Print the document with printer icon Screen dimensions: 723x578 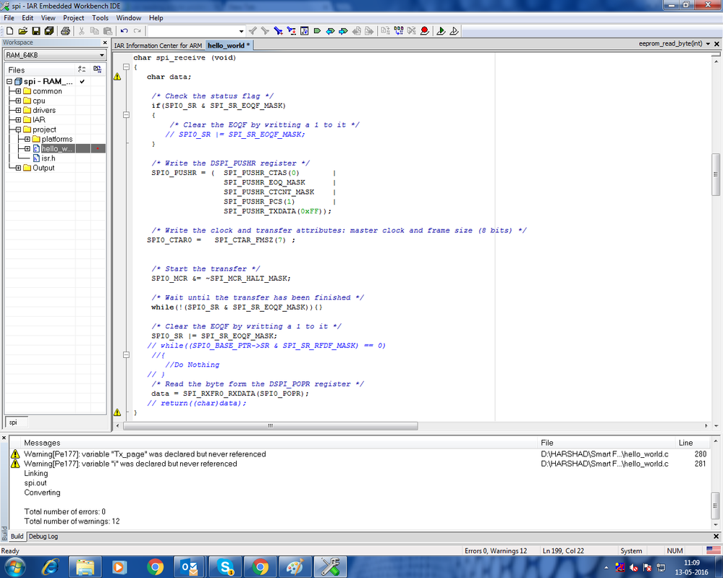[65, 31]
